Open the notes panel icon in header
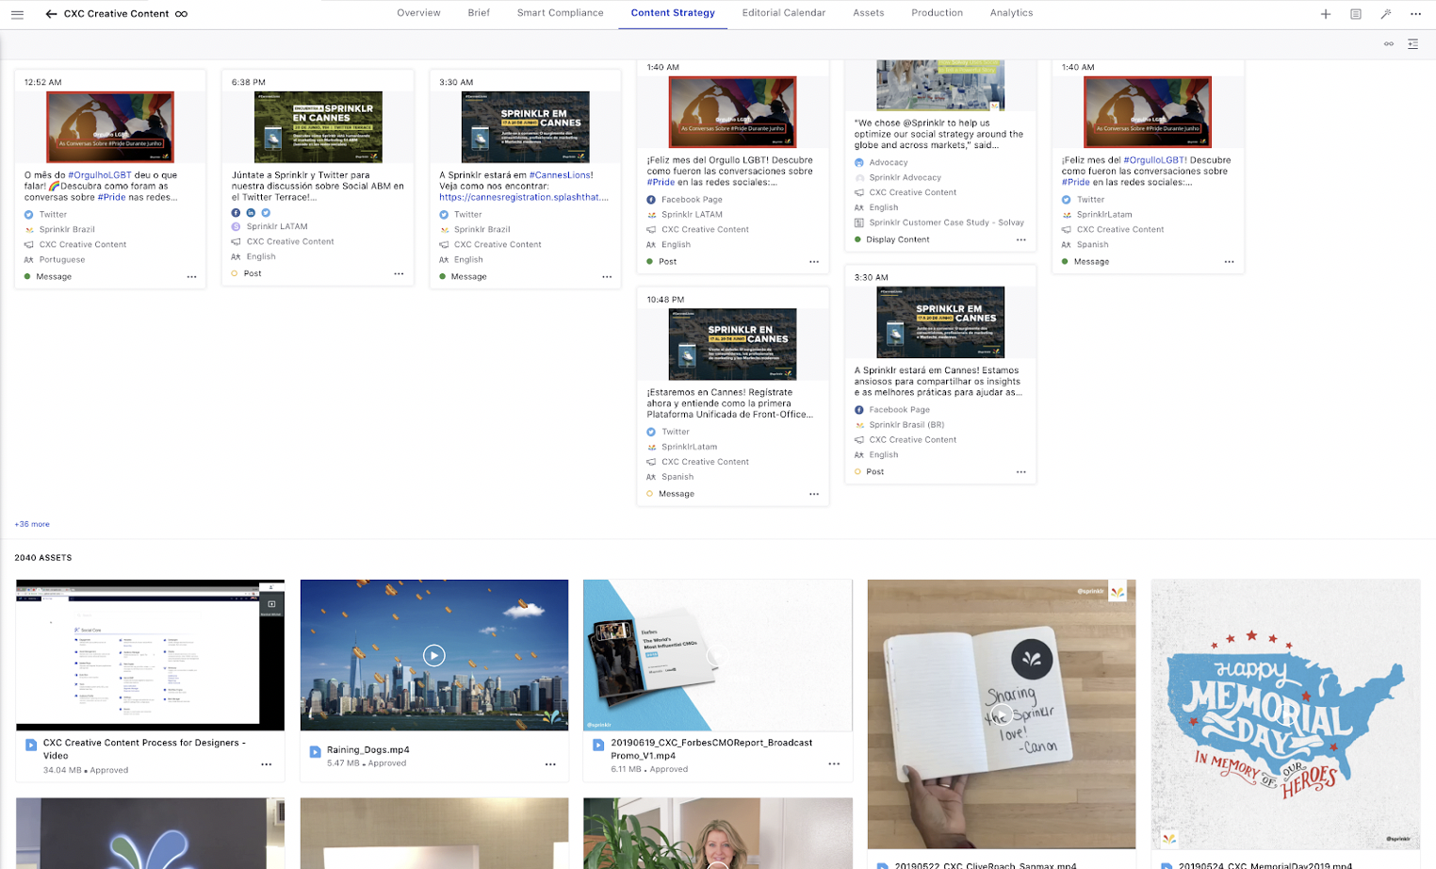This screenshot has width=1436, height=869. point(1356,14)
